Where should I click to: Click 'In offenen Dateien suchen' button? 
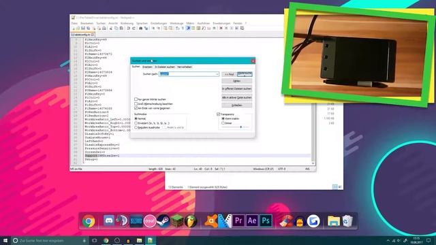(x=237, y=89)
